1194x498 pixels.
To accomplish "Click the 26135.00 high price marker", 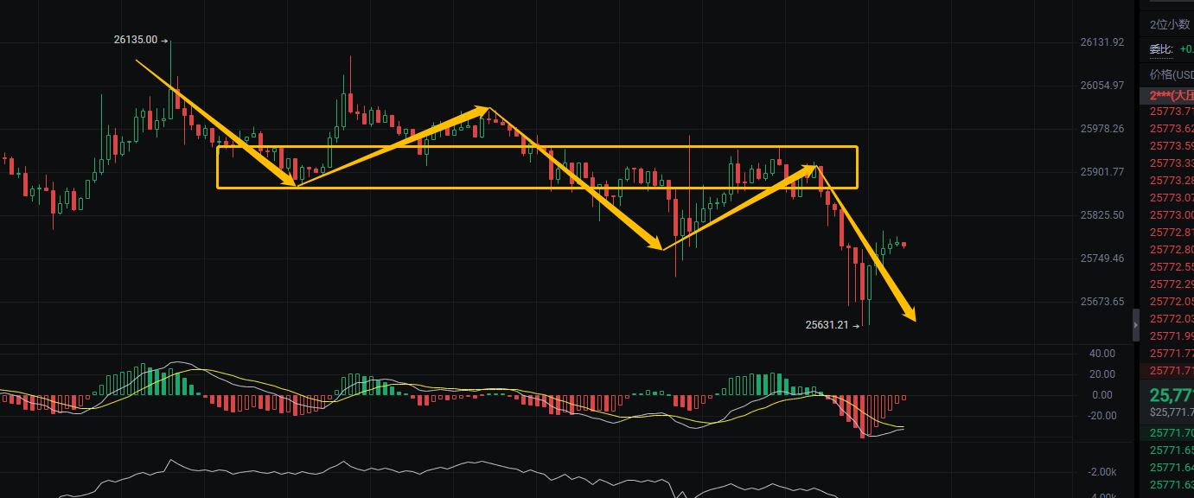I will [136, 40].
